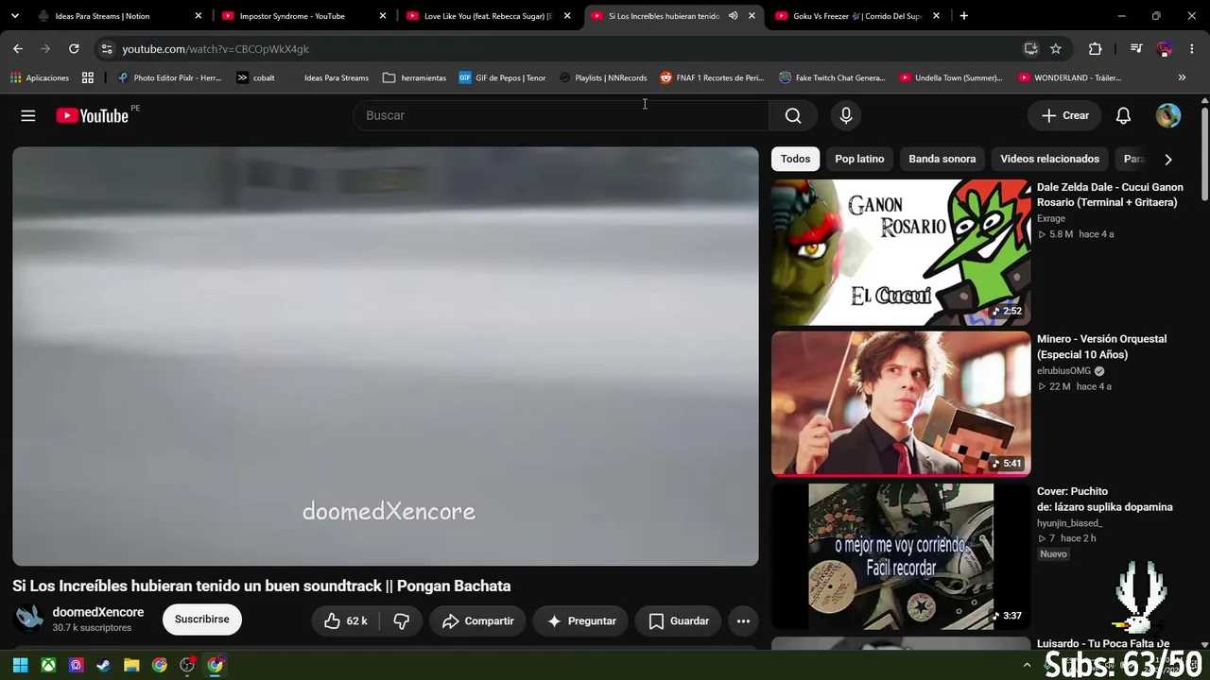Open Chrome media controls icon
The image size is (1210, 680).
click(1136, 49)
